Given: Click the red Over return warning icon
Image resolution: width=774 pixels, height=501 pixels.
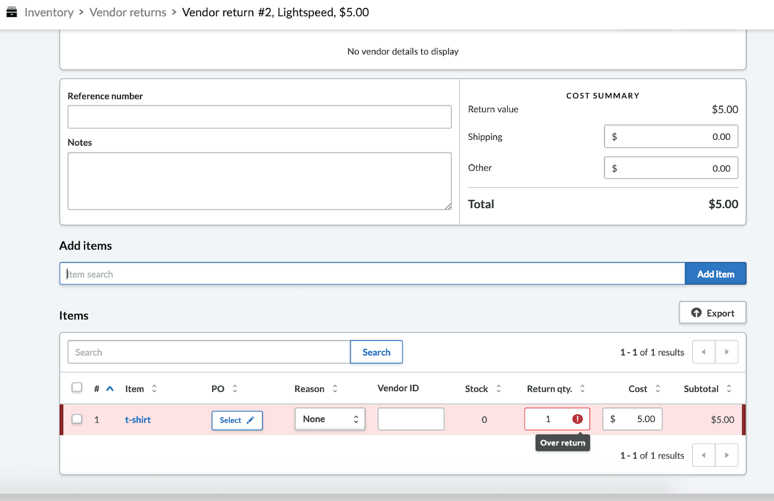Looking at the screenshot, I should click(577, 419).
